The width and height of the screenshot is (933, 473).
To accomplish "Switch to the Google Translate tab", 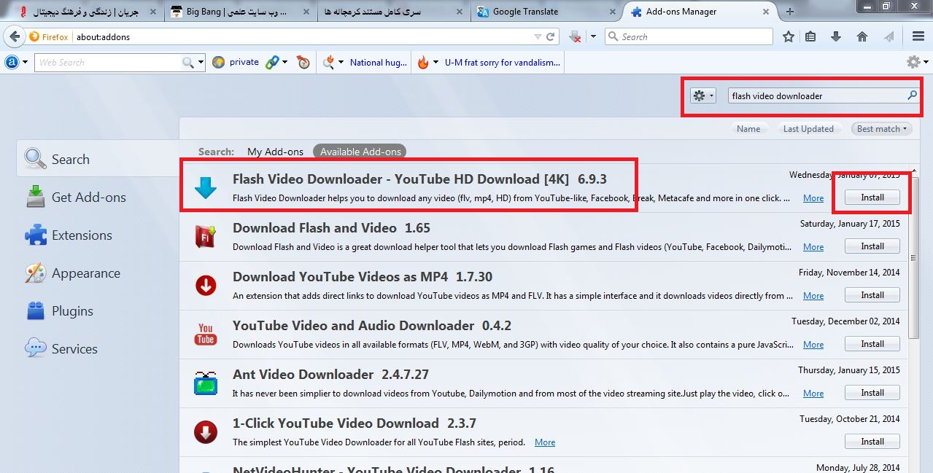I will point(545,12).
